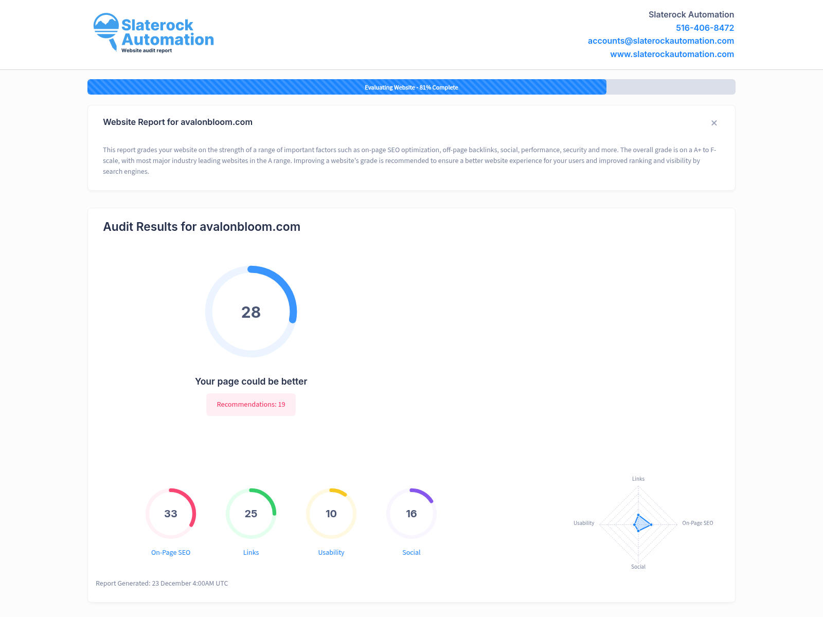The height and width of the screenshot is (617, 823).
Task: Visit www.slaterockautomation.com link
Action: coord(672,54)
